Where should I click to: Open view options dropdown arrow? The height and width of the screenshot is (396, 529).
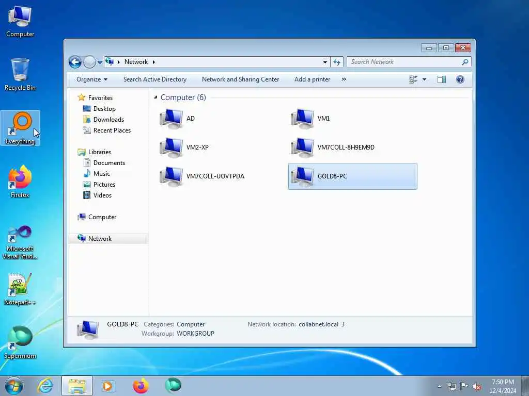425,79
